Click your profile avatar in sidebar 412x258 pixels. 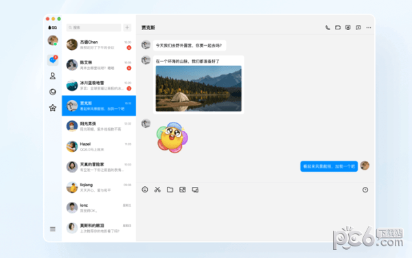tap(53, 40)
